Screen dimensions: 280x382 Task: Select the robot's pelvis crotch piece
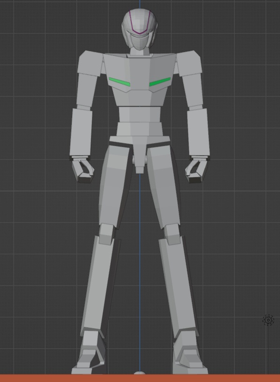click(140, 154)
